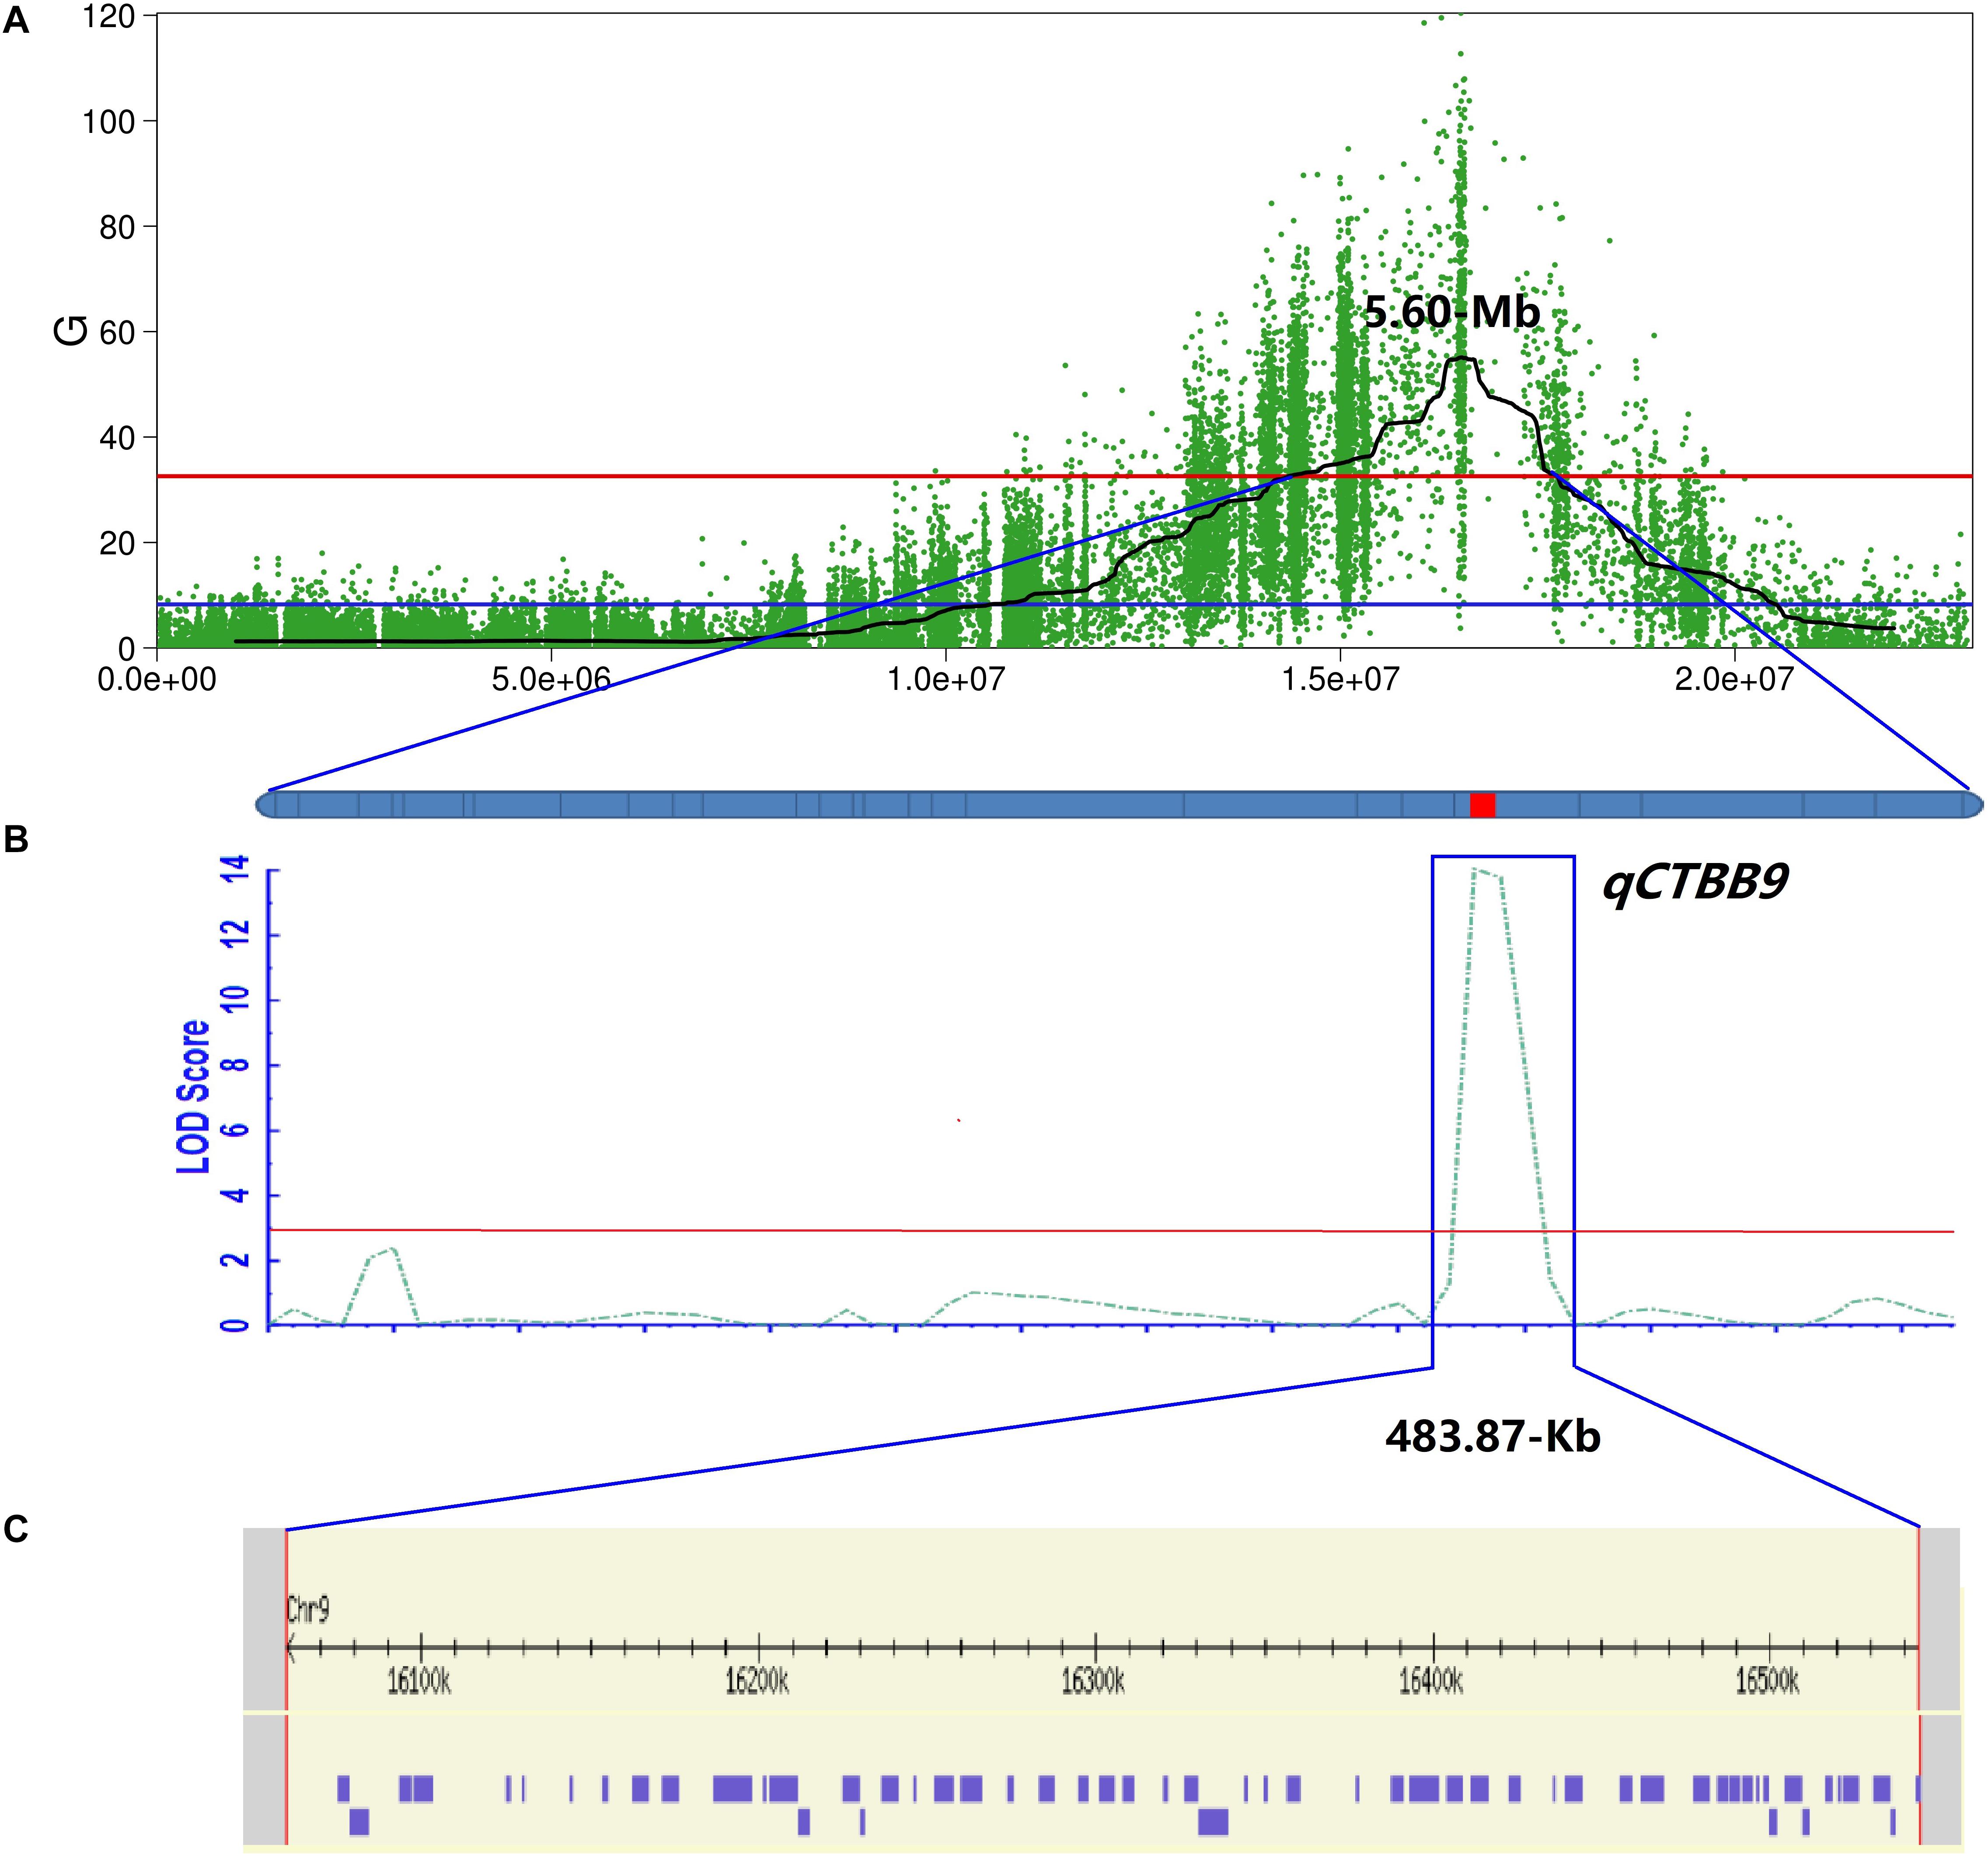Click the panel A label

[16, 21]
